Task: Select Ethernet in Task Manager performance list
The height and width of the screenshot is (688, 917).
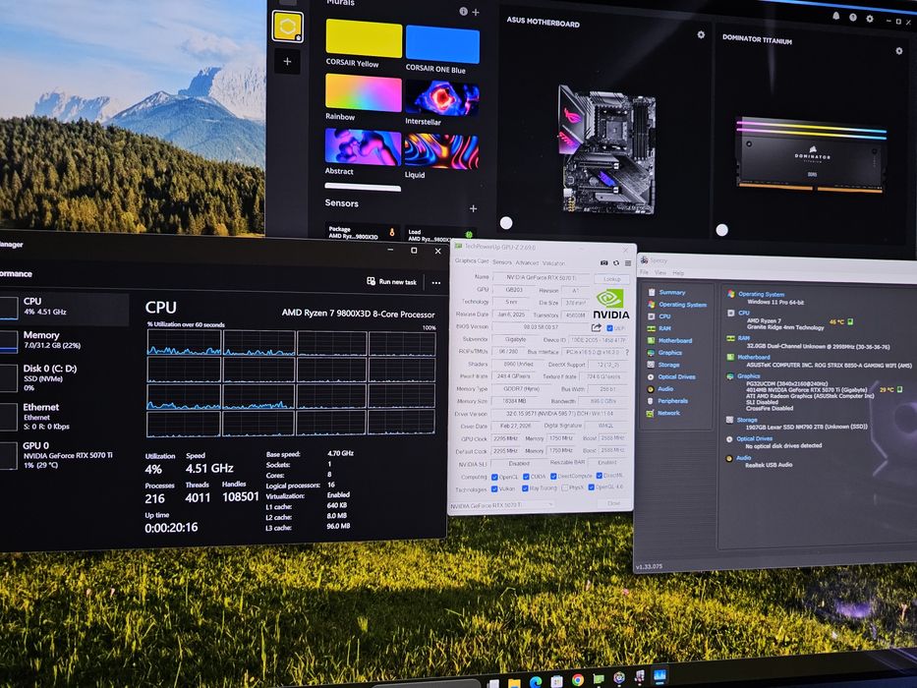Action: click(64, 416)
